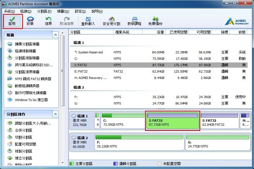Open the 動態磁碟轉換器 tool
The image size is (254, 169).
click(24, 86)
